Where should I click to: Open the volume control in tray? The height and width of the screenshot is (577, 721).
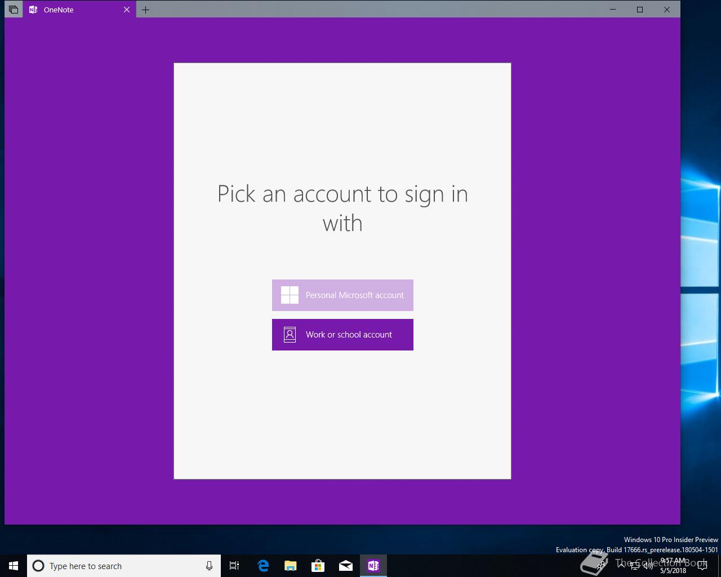[648, 566]
